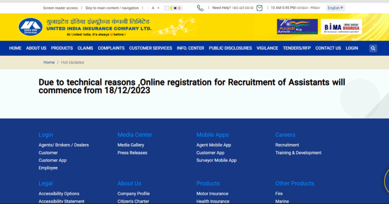This screenshot has height=204, width=389.
Task: Open the Press Releases link
Action: pos(133,153)
